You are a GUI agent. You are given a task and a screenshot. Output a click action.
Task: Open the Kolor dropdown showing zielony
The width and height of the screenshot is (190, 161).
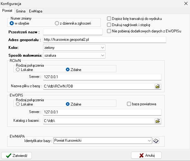click(74, 48)
